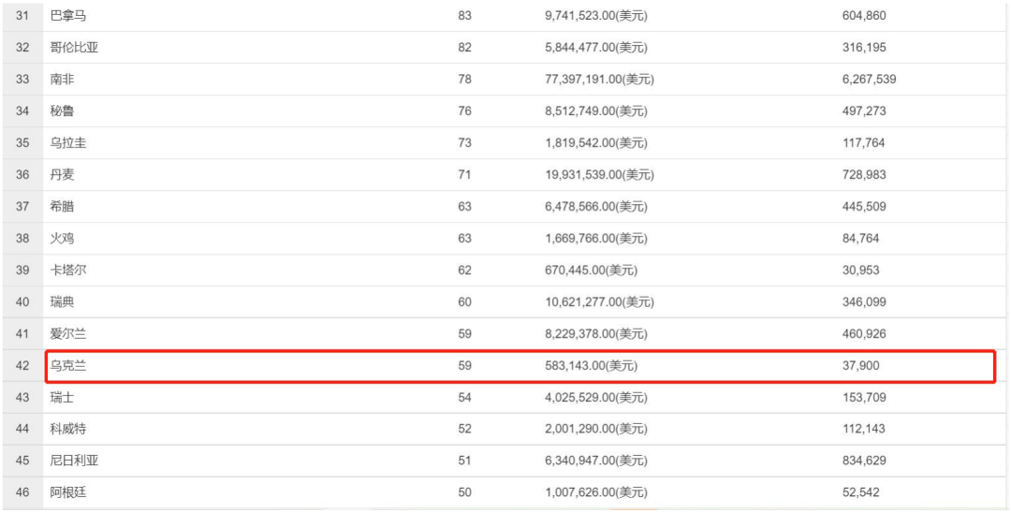1011x513 pixels.
Task: Click count 63 in 希腊 row
Action: 465,207
